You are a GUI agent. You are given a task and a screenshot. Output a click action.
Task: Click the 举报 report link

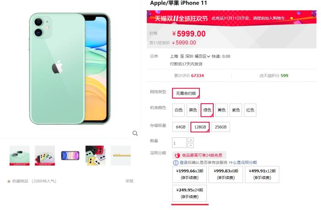point(129,181)
